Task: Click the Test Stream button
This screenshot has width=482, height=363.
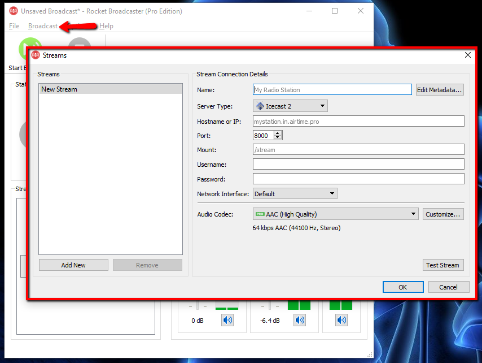Action: [442, 265]
